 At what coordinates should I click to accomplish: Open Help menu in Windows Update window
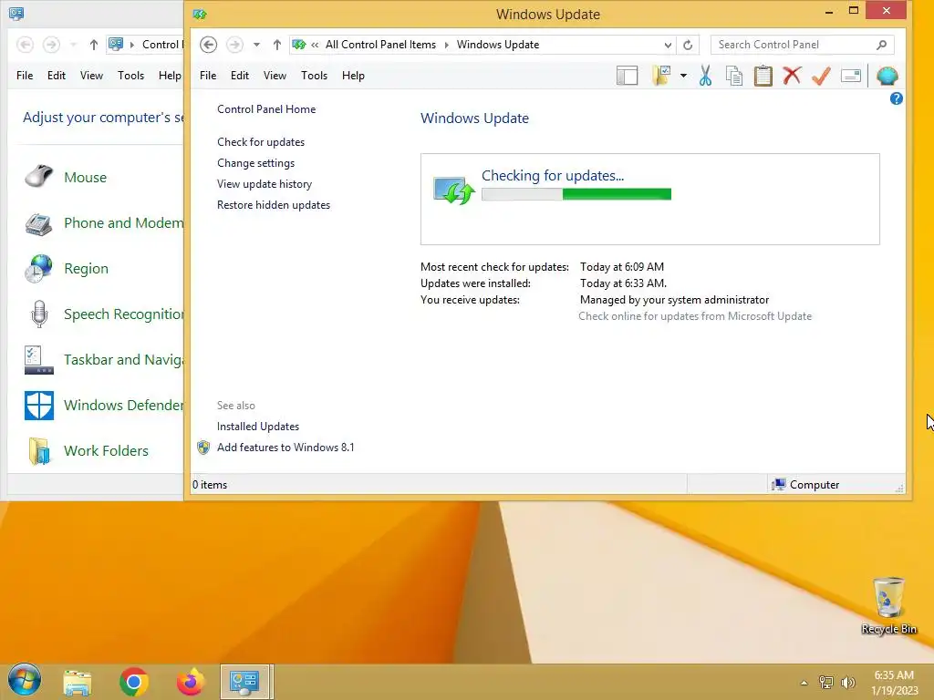[x=353, y=76]
